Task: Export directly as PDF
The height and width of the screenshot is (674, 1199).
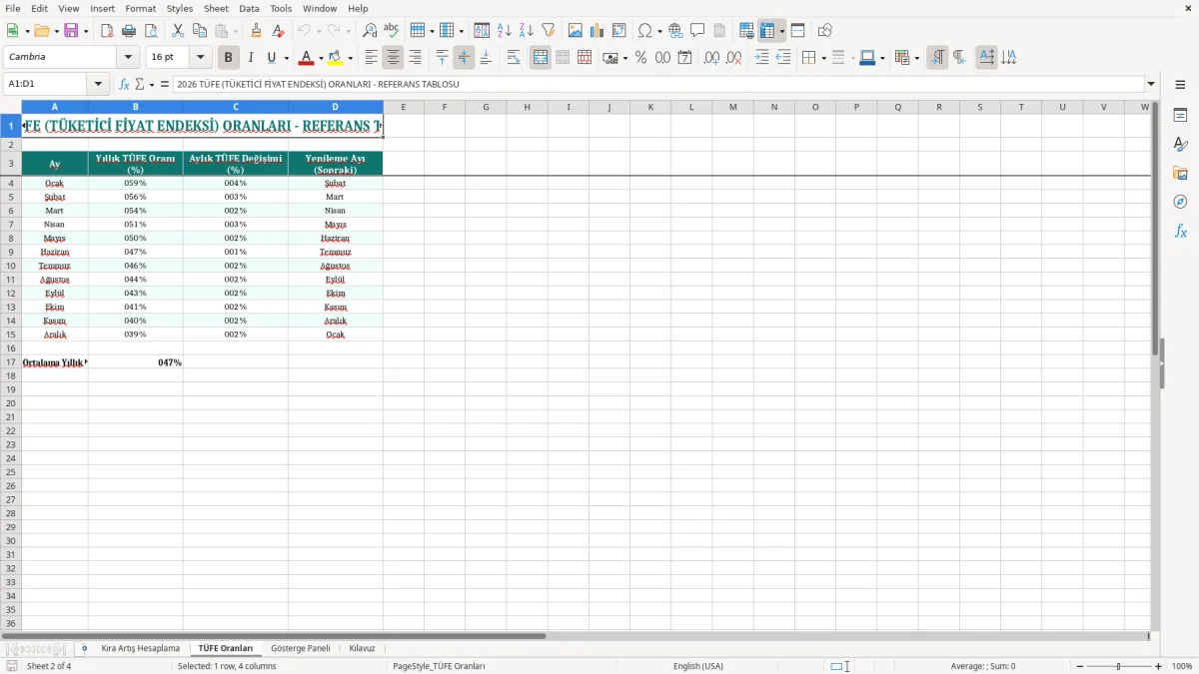Action: pyautogui.click(x=107, y=31)
